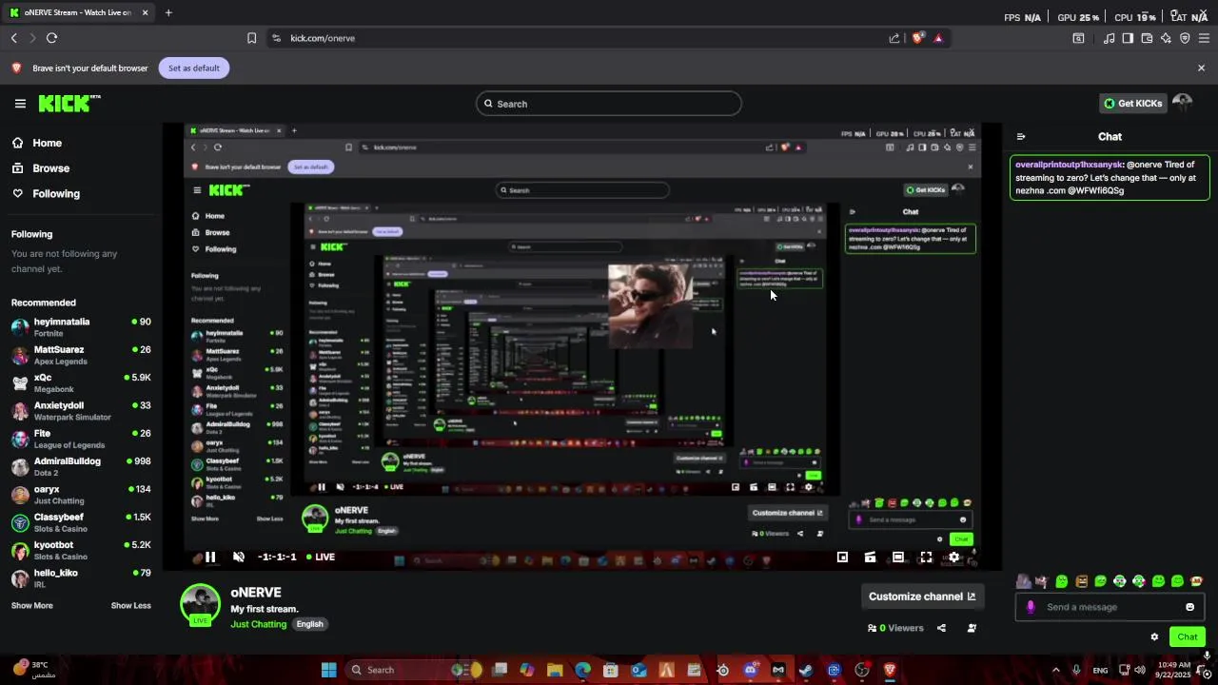Viewport: 1218px width, 685px height.
Task: Open MattSuarez recommended channel
Action: pyautogui.click(x=81, y=355)
